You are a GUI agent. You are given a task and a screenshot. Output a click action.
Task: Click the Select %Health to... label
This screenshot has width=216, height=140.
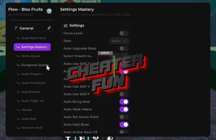78,56
